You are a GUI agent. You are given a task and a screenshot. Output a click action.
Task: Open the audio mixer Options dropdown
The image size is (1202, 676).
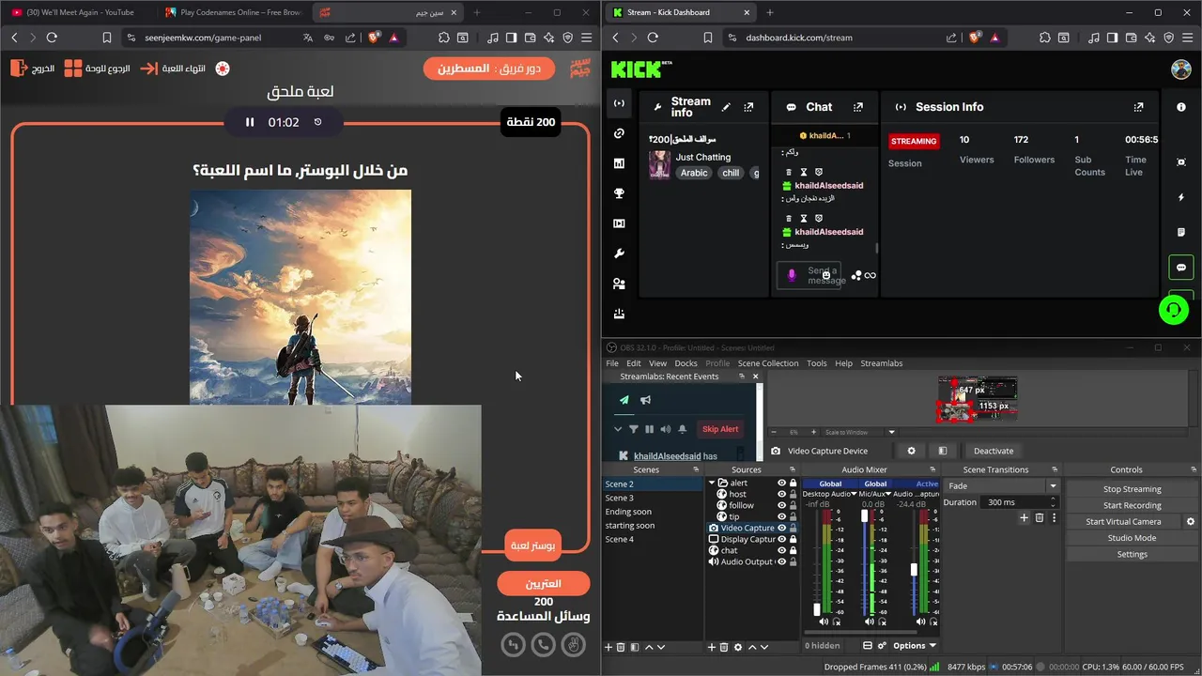click(914, 646)
